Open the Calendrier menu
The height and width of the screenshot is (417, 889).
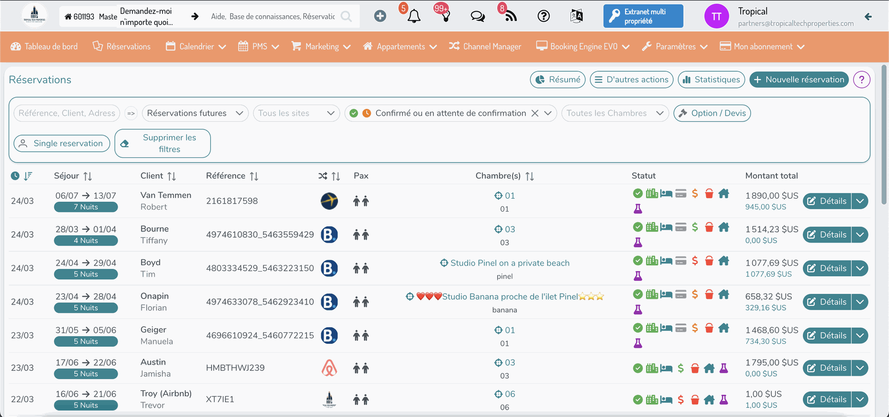pyautogui.click(x=196, y=47)
